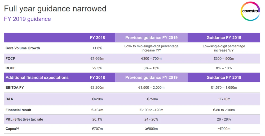Click the "26 - 28%" tax rate cell

[x=224, y=119]
